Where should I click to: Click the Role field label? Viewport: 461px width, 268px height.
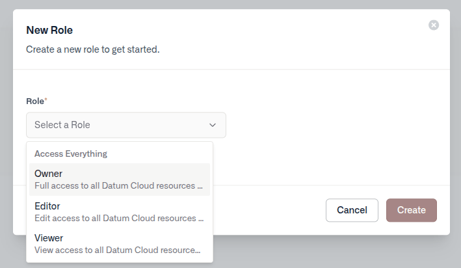click(x=35, y=101)
